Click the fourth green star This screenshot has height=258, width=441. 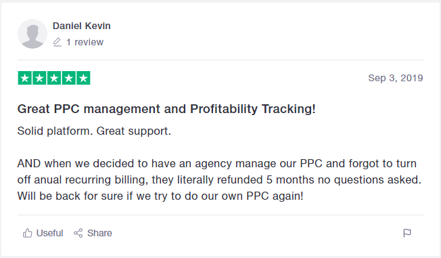[x=68, y=78]
